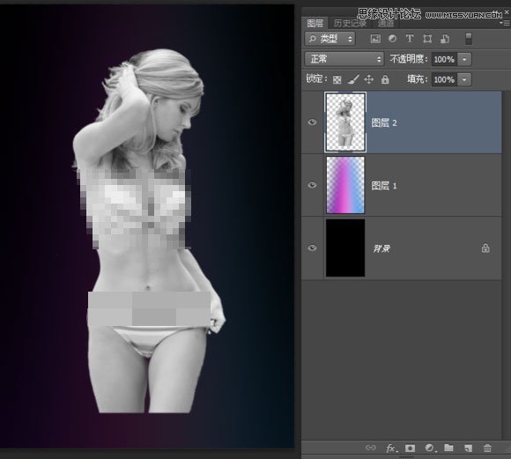Open the 历史记录 (History) tab
The width and height of the screenshot is (511, 459).
350,23
